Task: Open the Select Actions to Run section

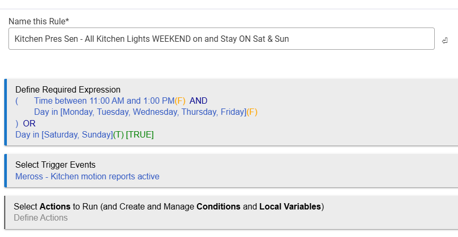Action: coord(169,206)
